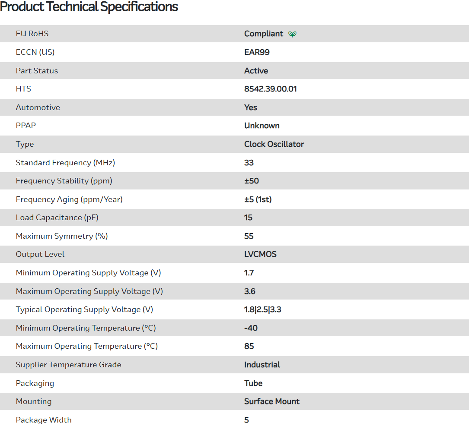Click the HTS code 8542.39.00.01

pos(270,89)
